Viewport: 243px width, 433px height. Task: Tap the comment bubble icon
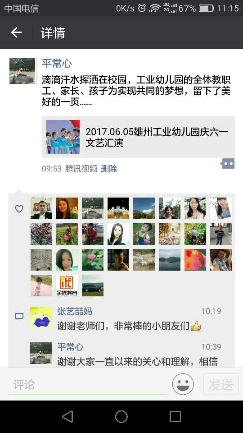(x=19, y=316)
